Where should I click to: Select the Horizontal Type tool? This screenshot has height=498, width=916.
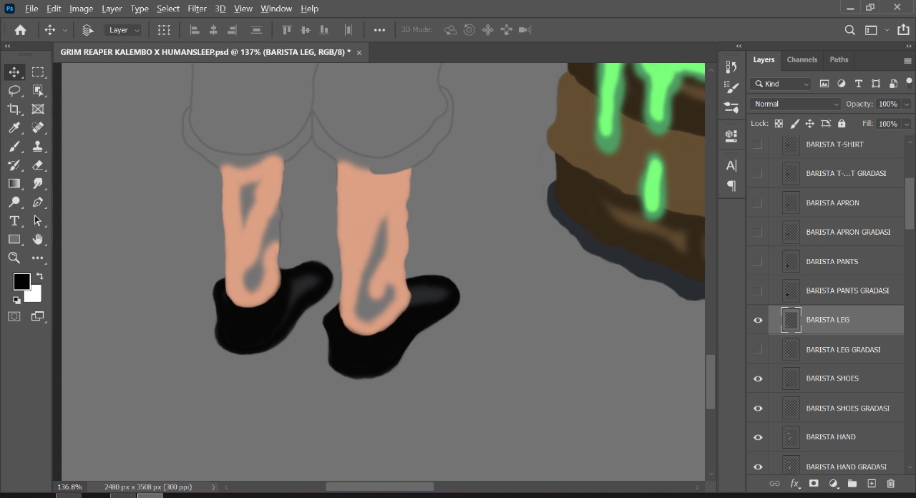14,221
